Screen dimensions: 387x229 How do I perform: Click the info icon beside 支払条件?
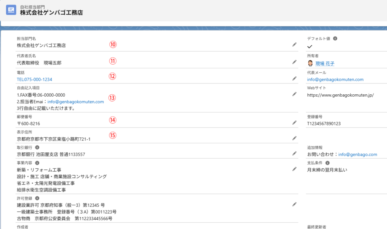(x=328, y=163)
